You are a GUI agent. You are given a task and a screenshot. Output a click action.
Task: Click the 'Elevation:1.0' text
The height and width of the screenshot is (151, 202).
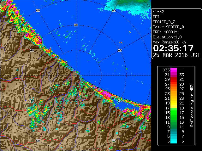(167, 37)
